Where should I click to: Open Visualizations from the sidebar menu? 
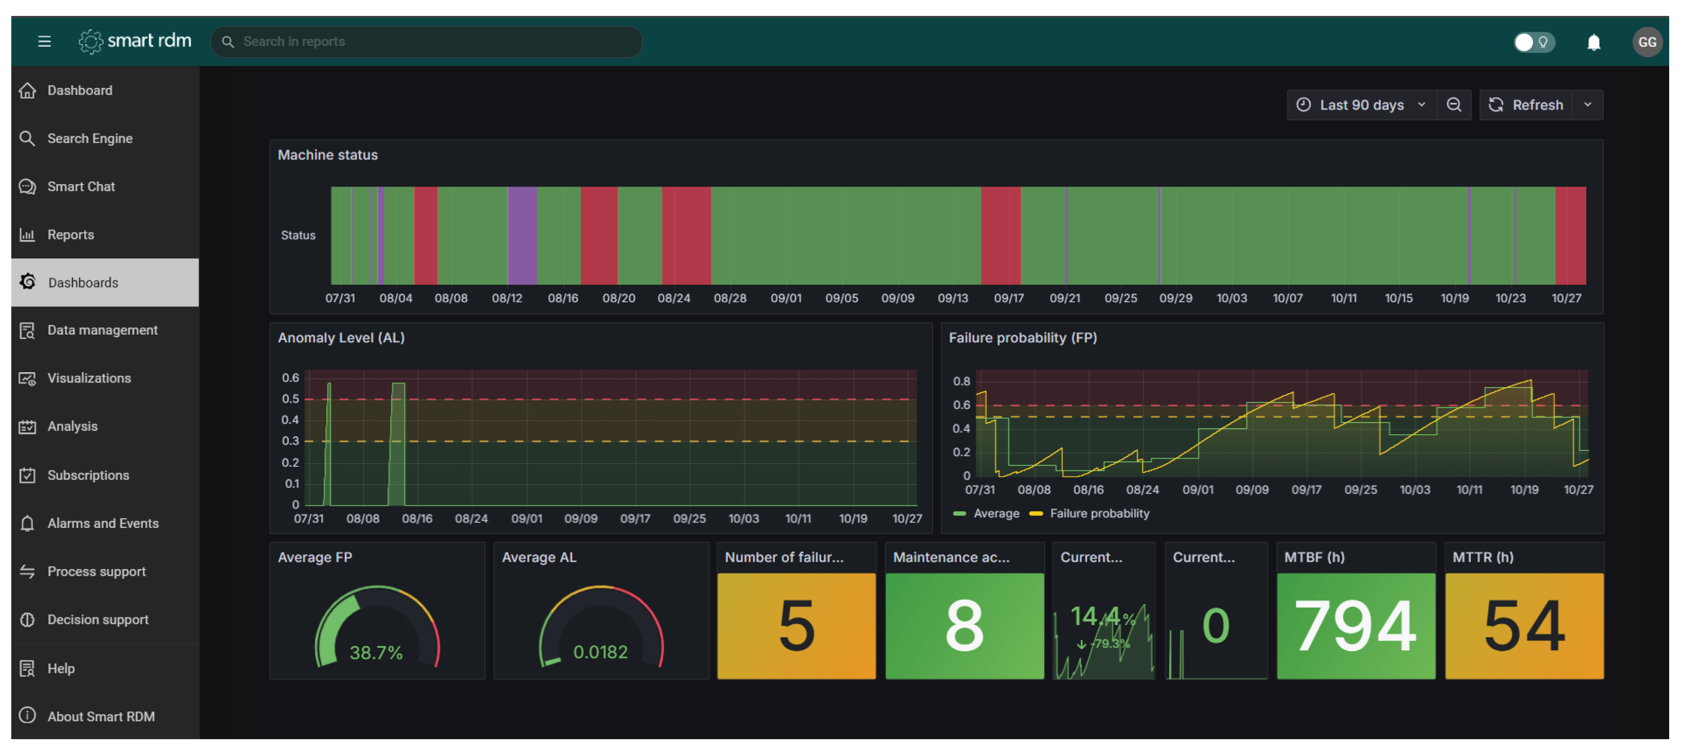point(89,378)
